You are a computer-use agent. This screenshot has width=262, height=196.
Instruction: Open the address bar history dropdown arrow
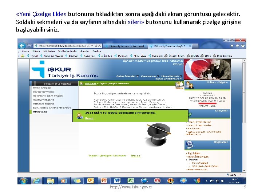point(92,46)
